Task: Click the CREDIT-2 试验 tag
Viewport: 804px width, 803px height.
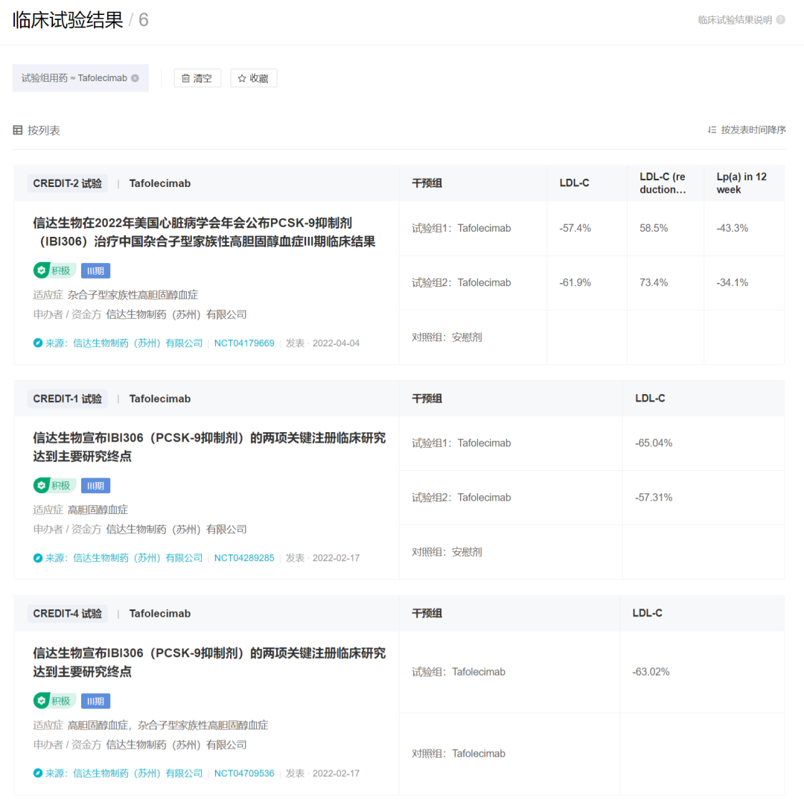Action: click(67, 183)
